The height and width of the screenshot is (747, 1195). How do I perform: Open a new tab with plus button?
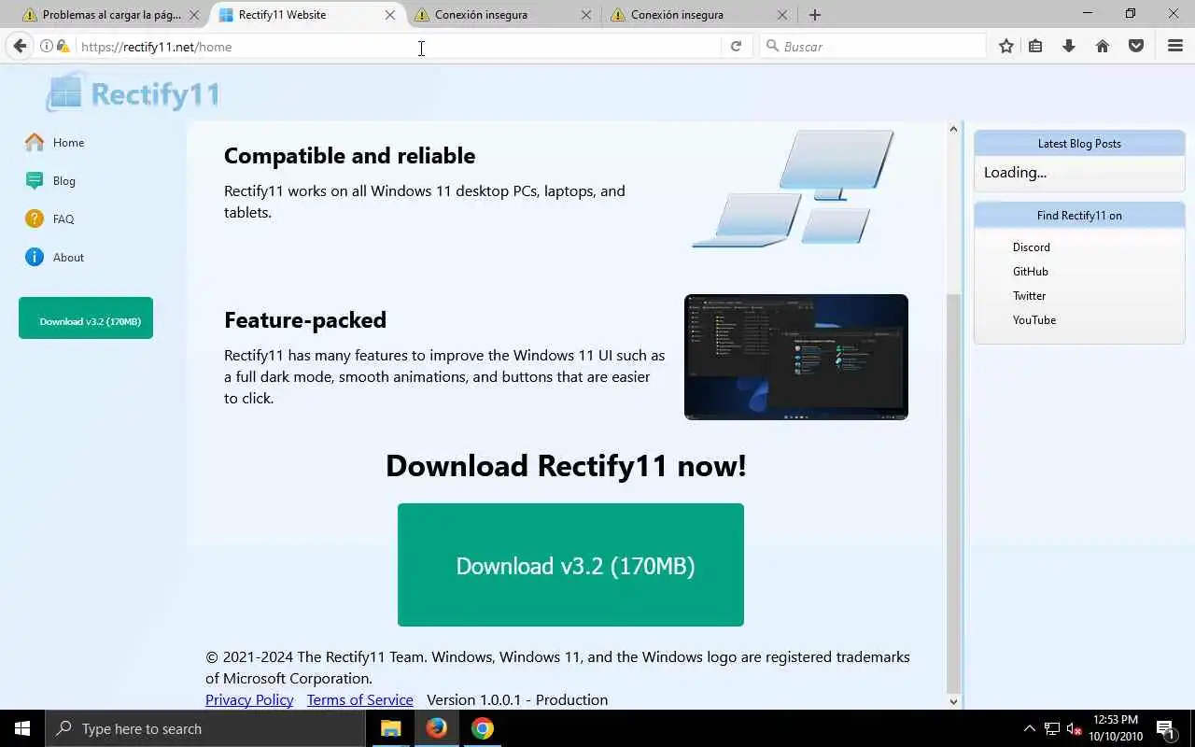(x=815, y=15)
